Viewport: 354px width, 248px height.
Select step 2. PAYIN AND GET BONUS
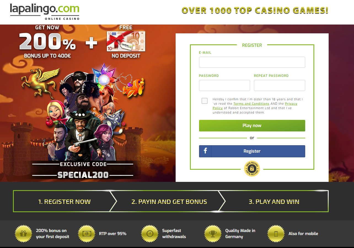coord(169,201)
